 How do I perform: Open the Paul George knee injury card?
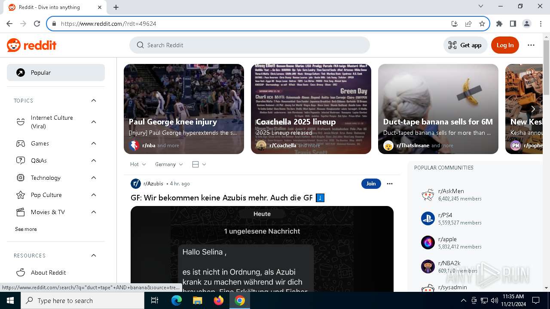click(184, 109)
